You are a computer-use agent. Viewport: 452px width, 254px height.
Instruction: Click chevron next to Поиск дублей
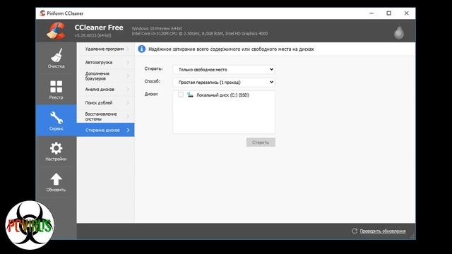click(128, 102)
